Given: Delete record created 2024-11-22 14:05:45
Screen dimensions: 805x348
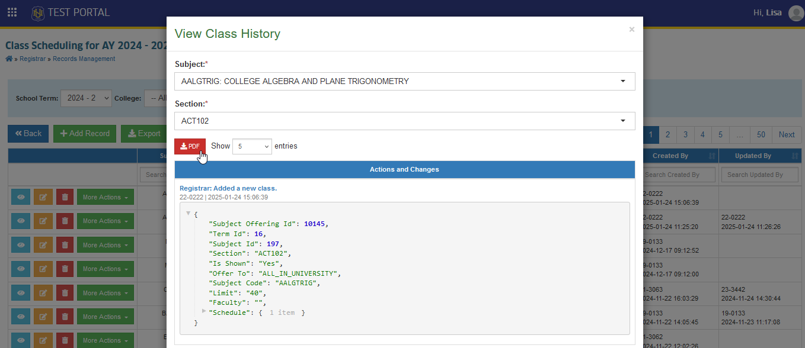Looking at the screenshot, I should click(65, 317).
